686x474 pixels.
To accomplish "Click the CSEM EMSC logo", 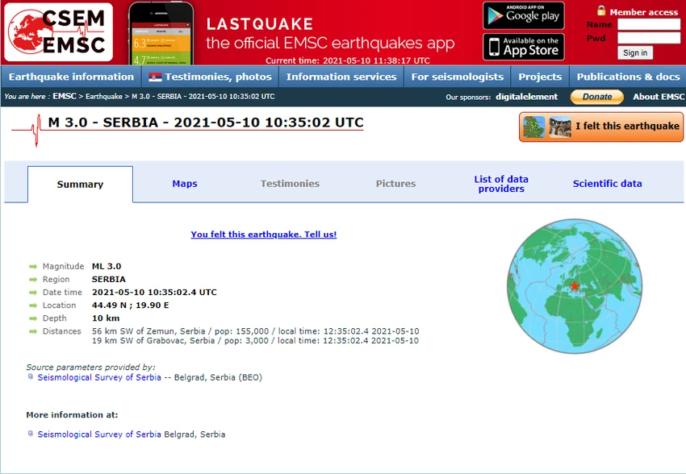I will pyautogui.click(x=58, y=32).
